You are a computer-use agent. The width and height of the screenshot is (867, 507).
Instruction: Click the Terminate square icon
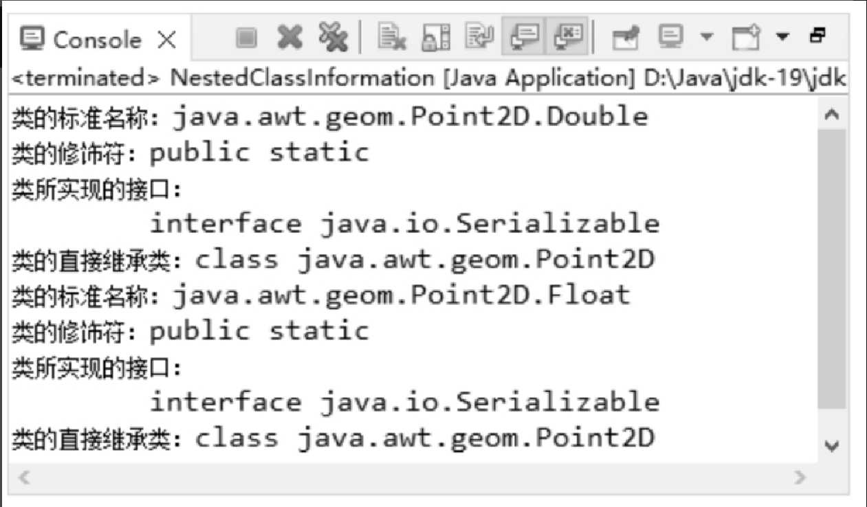point(245,38)
